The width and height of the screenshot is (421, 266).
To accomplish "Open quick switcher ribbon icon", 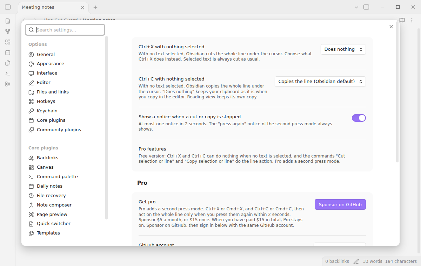I will coord(8,21).
